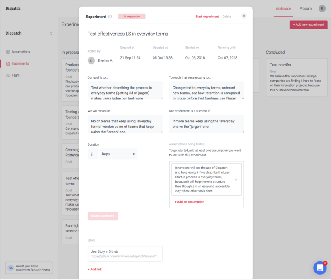Click the In preparation status badge
331x280 pixels.
point(132,17)
